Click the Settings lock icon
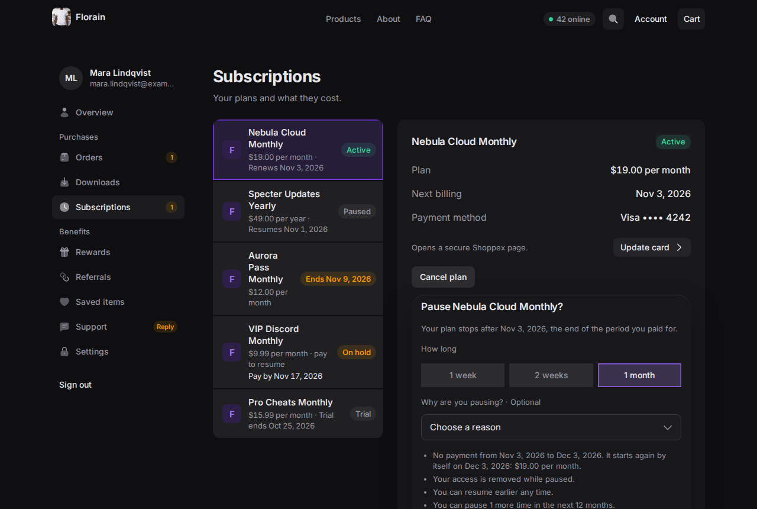757x509 pixels. [x=64, y=352]
